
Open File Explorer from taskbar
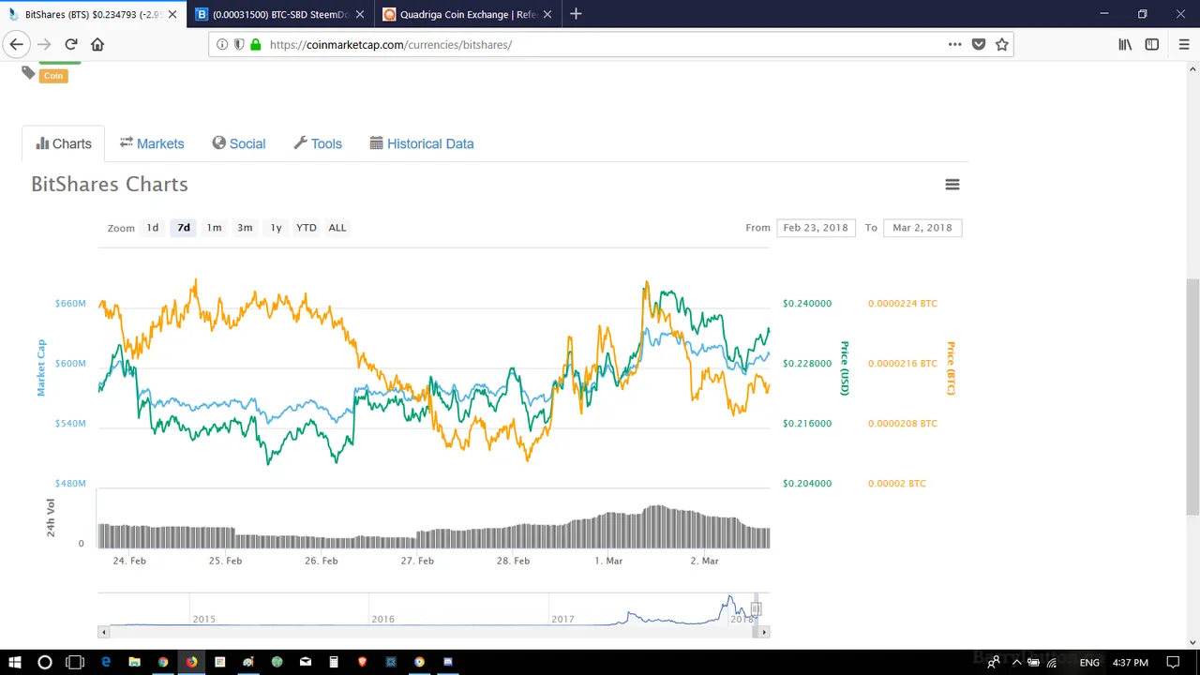click(x=134, y=662)
